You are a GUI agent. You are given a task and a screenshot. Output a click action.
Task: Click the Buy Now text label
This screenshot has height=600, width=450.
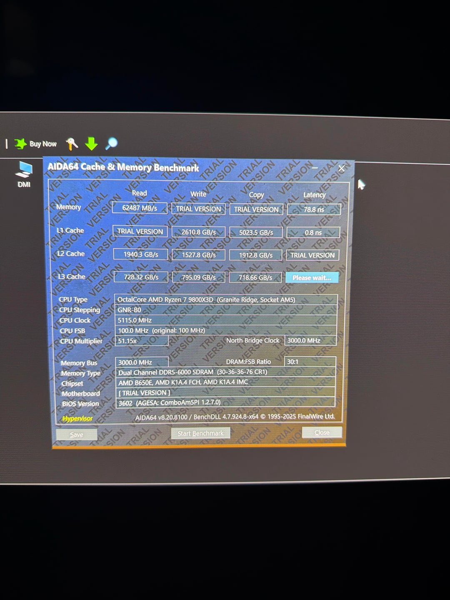point(43,144)
